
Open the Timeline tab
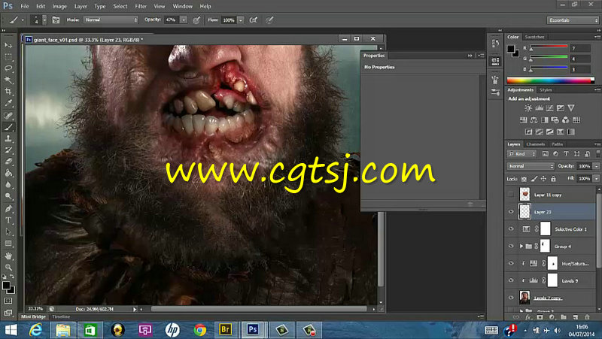tap(61, 316)
